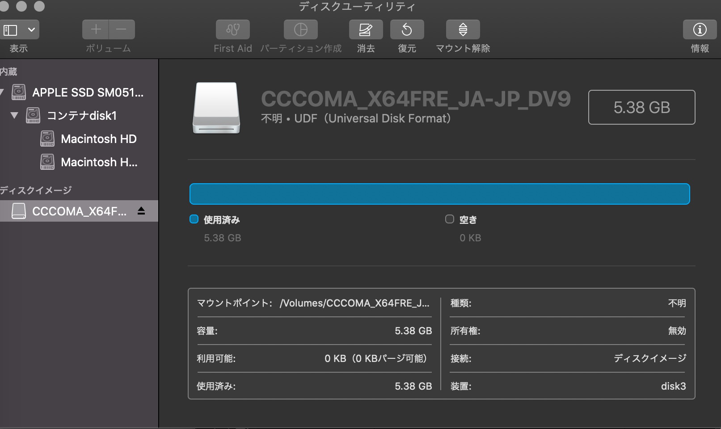Viewport: 721px width, 429px height.
Task: Click the 利用可能 0 KB value
Action: point(375,358)
